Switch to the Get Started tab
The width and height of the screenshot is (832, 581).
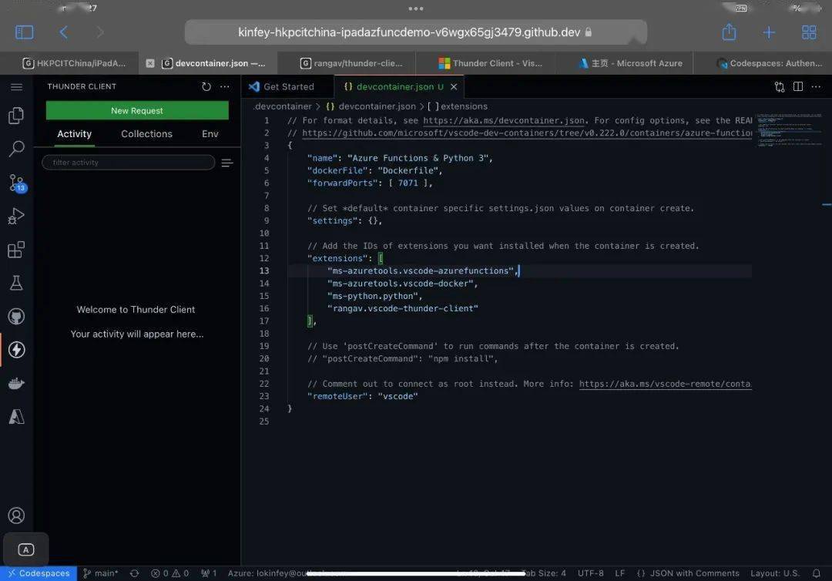(x=287, y=86)
